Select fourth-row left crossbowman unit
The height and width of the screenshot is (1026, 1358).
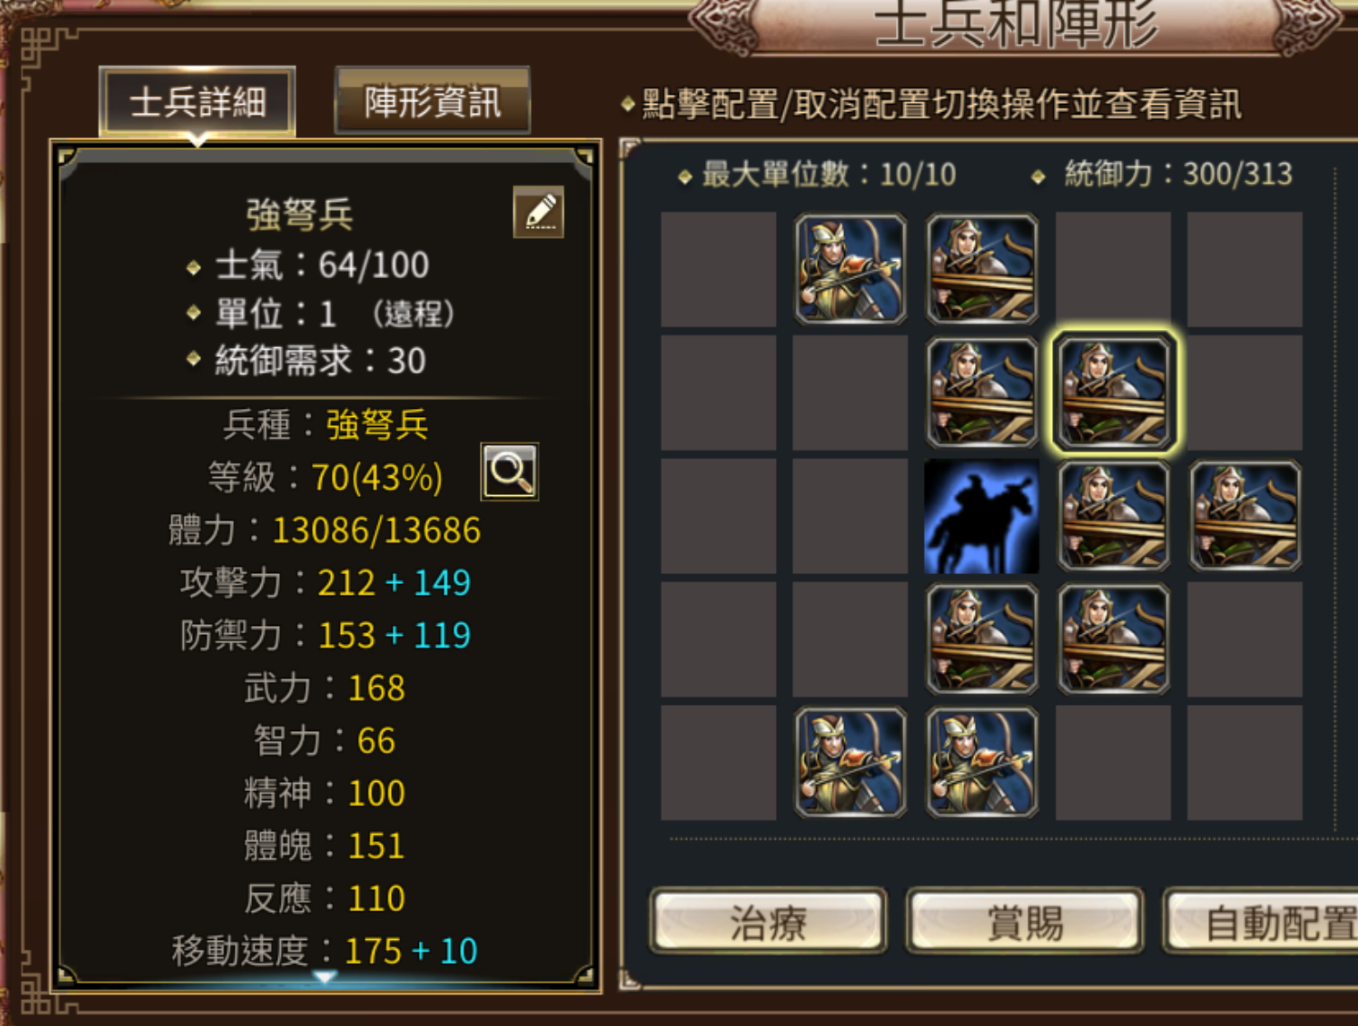[981, 639]
